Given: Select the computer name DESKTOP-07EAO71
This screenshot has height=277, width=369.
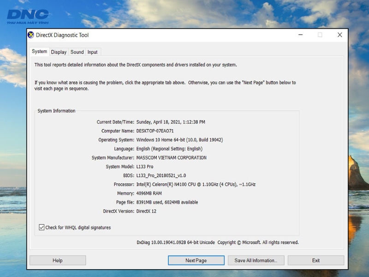Looking at the screenshot, I should click(155, 131).
